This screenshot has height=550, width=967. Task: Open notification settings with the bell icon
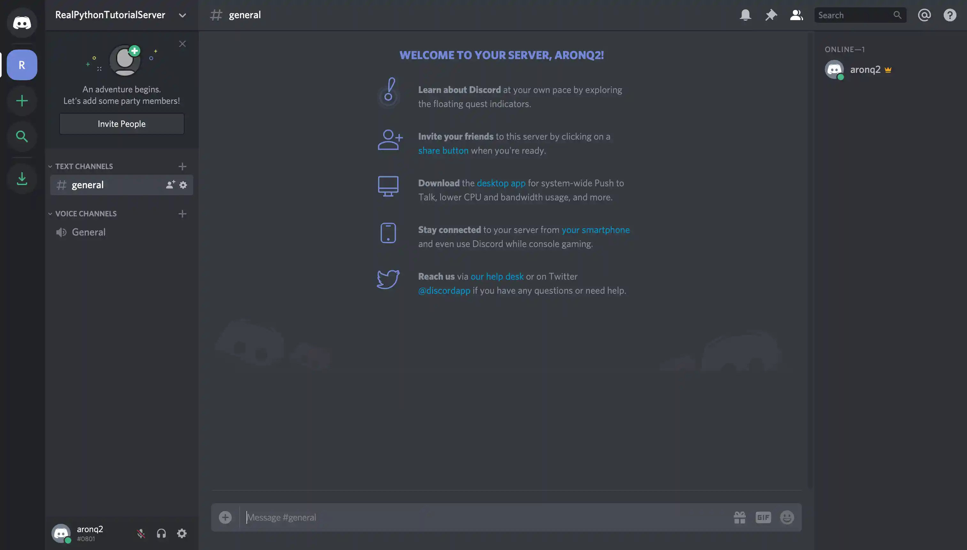click(x=745, y=15)
